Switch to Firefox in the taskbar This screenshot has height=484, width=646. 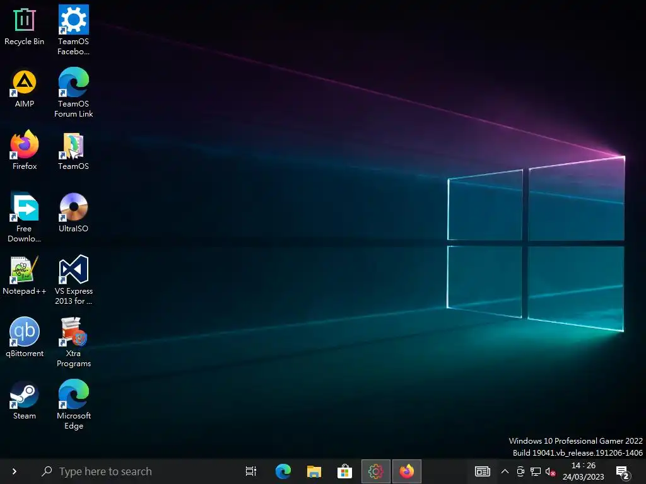coord(407,471)
